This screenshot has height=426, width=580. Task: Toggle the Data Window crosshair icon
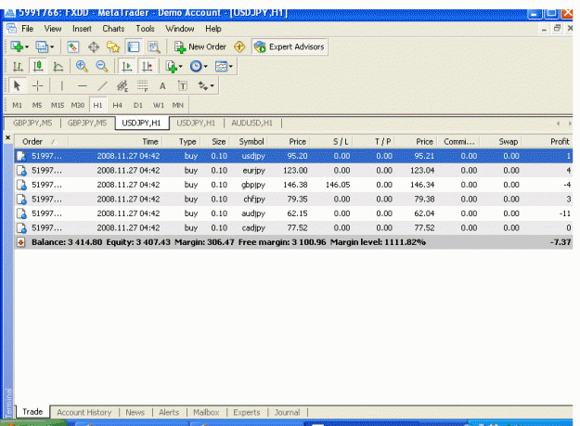pyautogui.click(x=94, y=47)
